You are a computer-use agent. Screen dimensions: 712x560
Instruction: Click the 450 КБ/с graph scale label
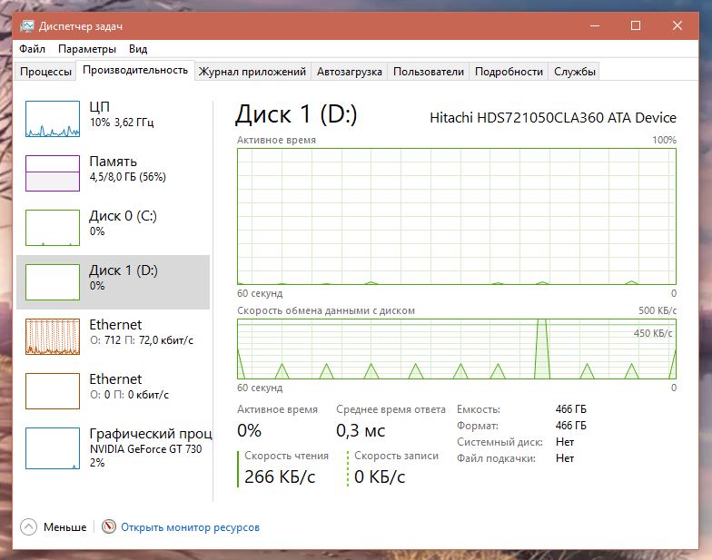[652, 333]
